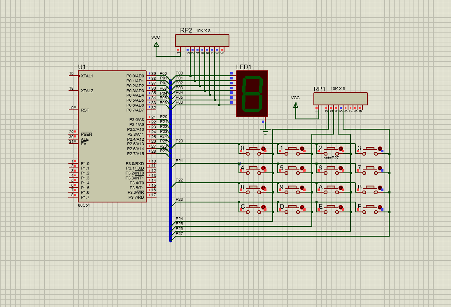Screen dimensions: 451x307
Task: Click the '80C51' part name text
Action: [x=84, y=205]
